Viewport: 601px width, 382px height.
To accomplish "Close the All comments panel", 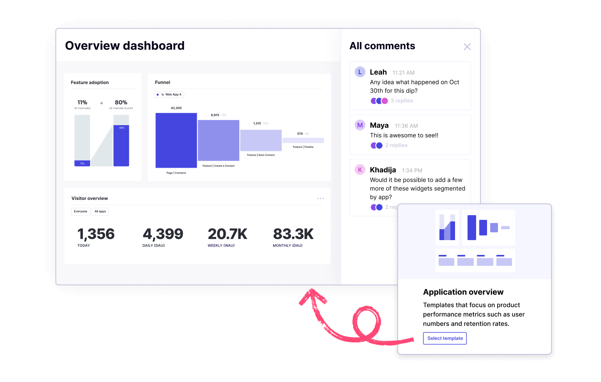I will pos(467,47).
